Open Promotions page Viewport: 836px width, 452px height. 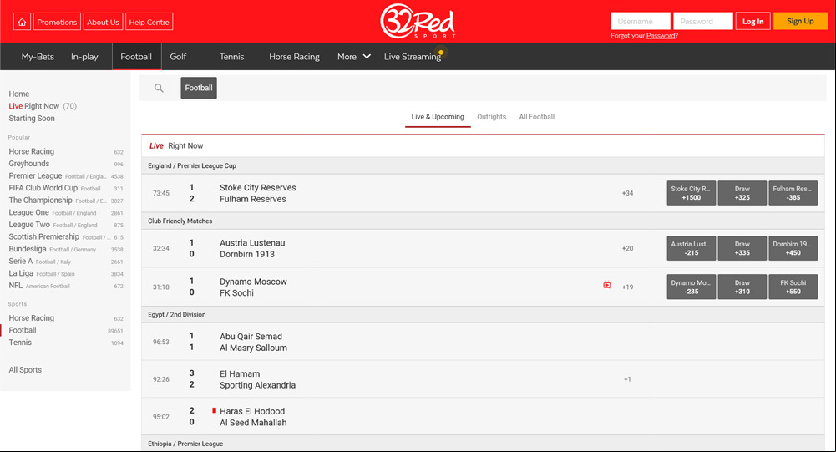tap(57, 22)
